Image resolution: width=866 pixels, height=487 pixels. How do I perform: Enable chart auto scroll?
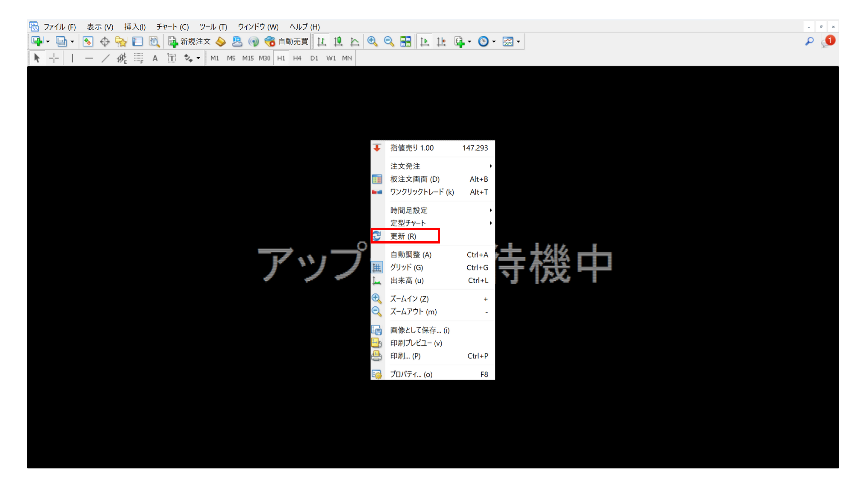(424, 41)
